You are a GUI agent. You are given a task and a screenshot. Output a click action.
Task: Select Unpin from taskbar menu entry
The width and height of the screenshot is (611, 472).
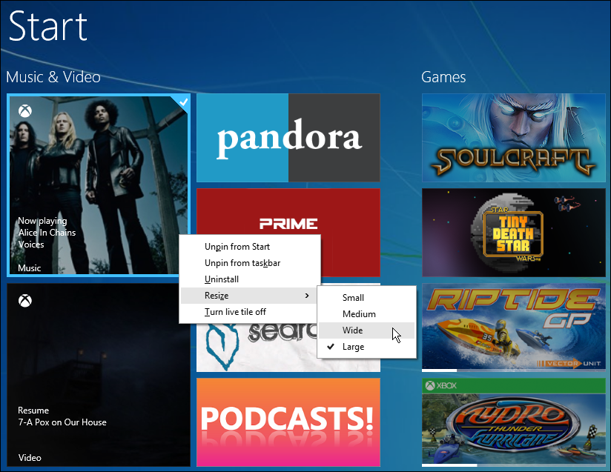click(x=249, y=263)
